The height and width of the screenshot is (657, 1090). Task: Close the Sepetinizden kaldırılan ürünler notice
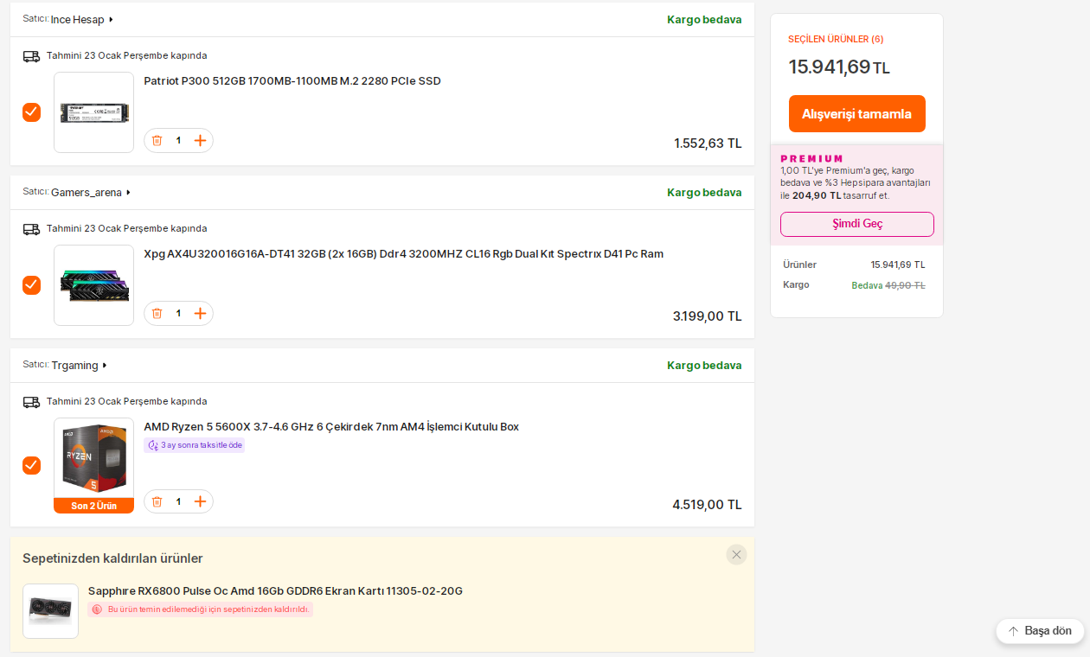point(736,555)
